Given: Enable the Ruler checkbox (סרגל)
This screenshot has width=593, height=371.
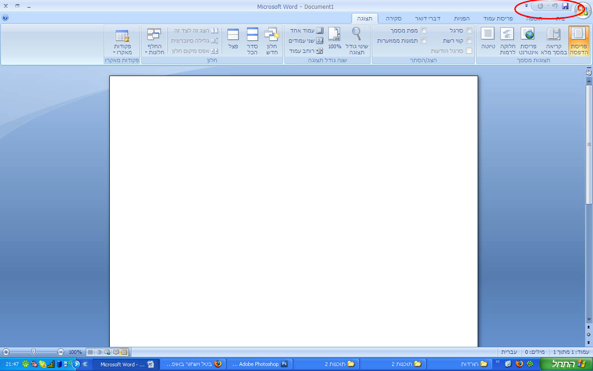Looking at the screenshot, I should 469,31.
